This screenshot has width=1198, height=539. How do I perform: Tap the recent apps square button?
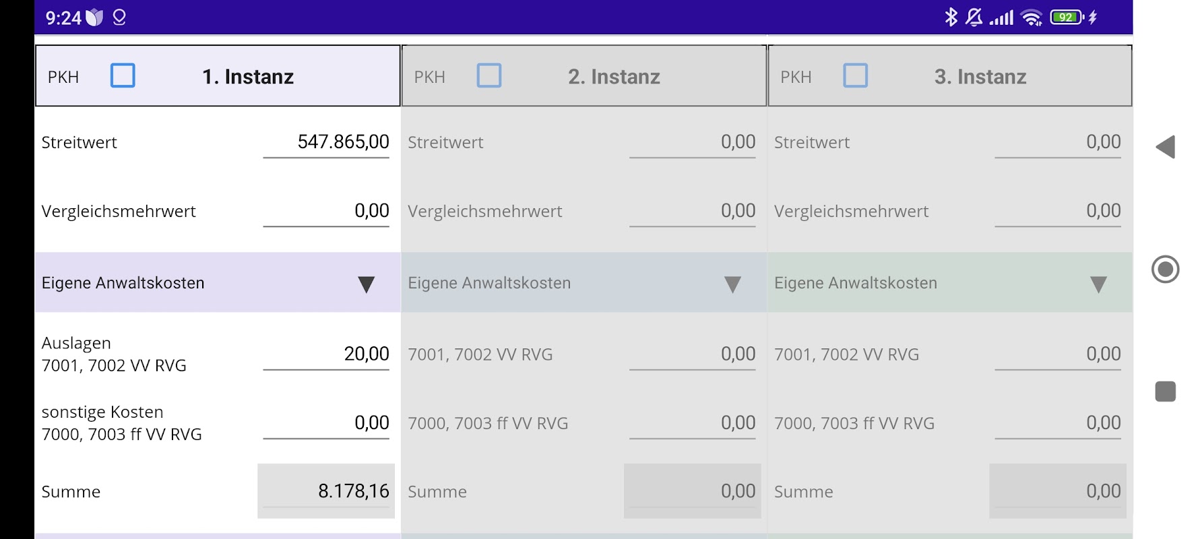1165,391
